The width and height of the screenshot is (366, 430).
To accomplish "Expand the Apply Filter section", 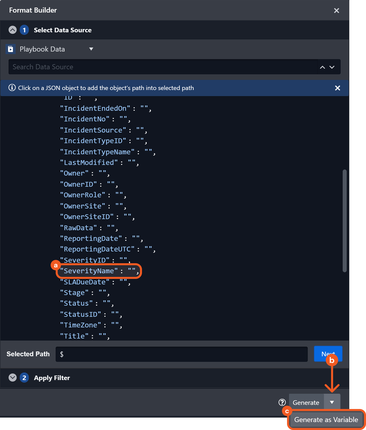I will [x=13, y=378].
